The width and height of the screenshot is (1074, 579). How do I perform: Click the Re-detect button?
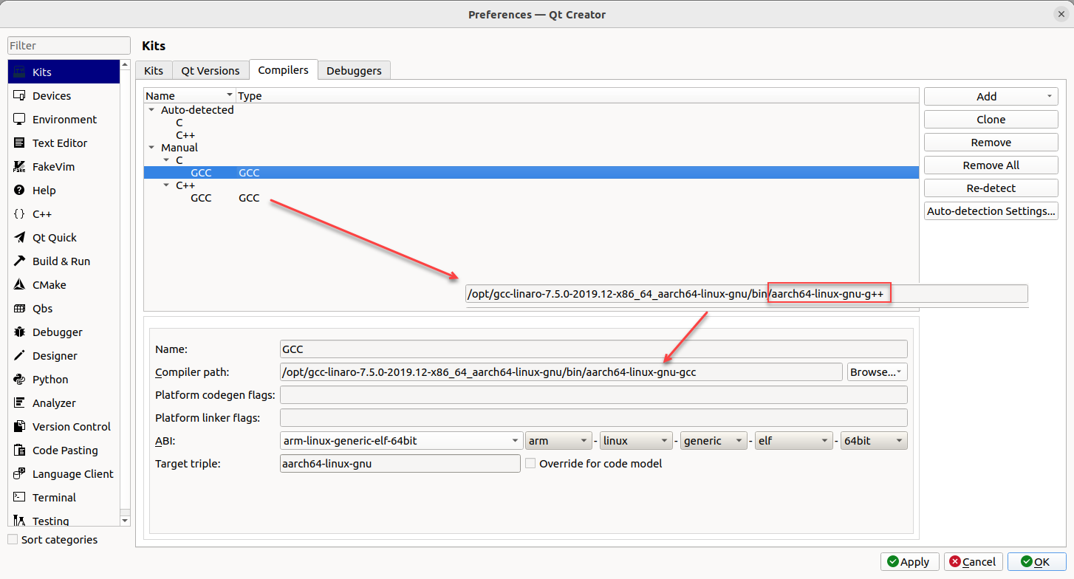pos(991,188)
